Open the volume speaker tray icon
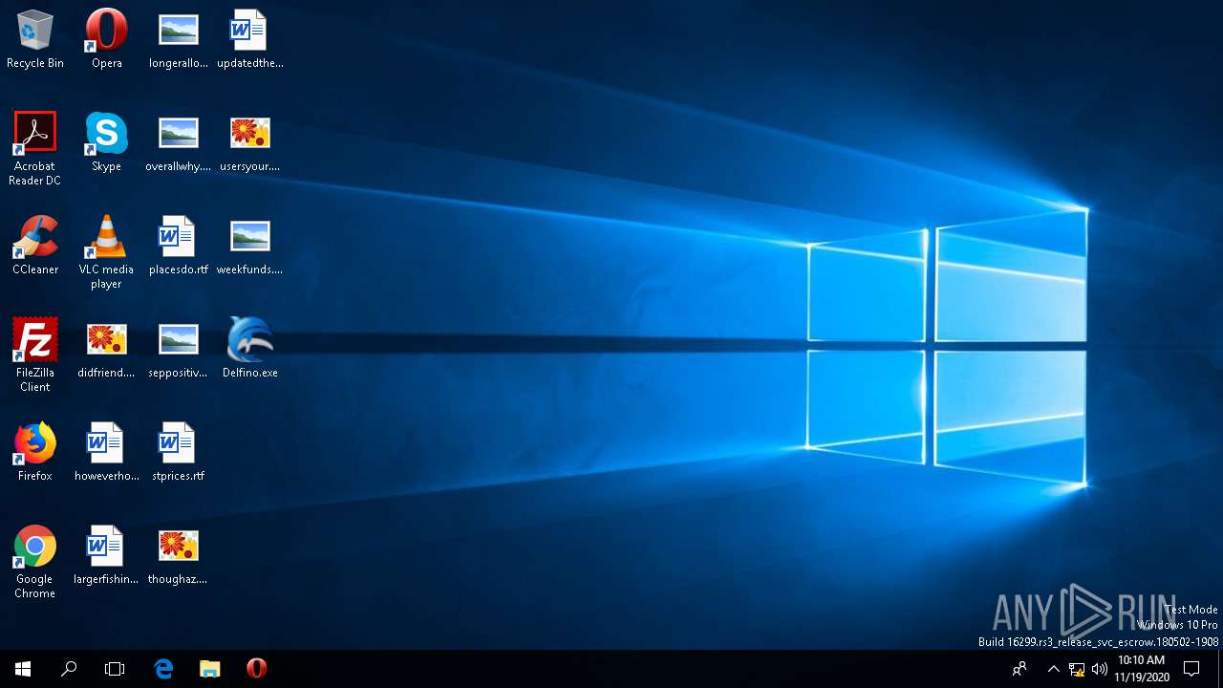 pos(1099,669)
